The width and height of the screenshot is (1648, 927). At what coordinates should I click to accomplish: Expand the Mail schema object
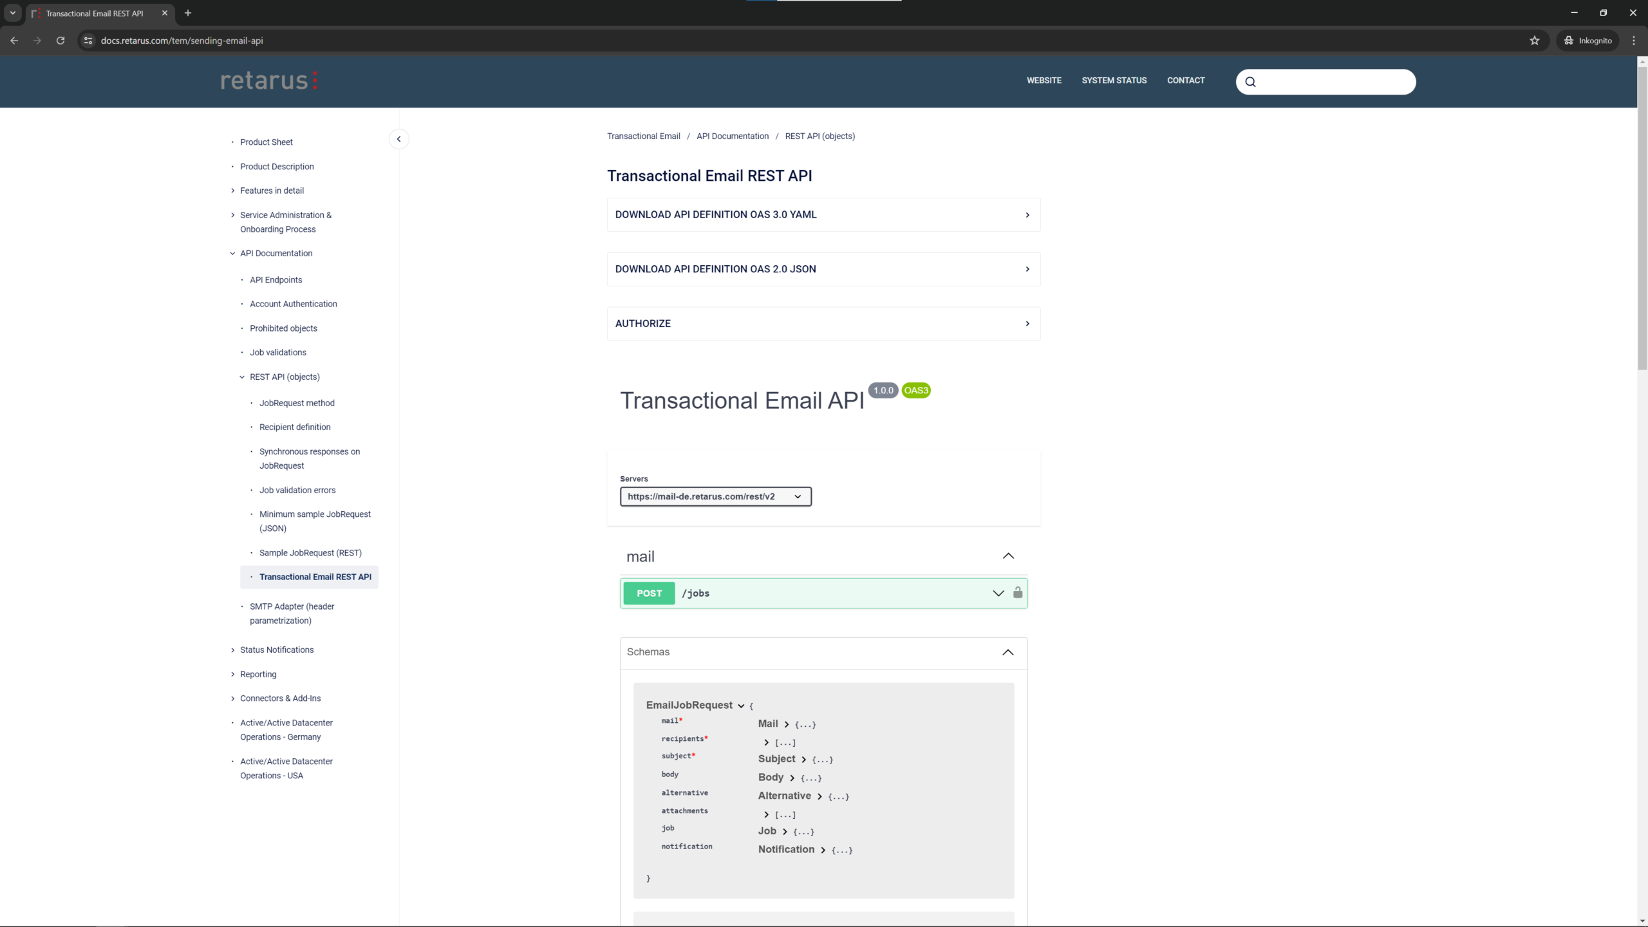pos(786,724)
